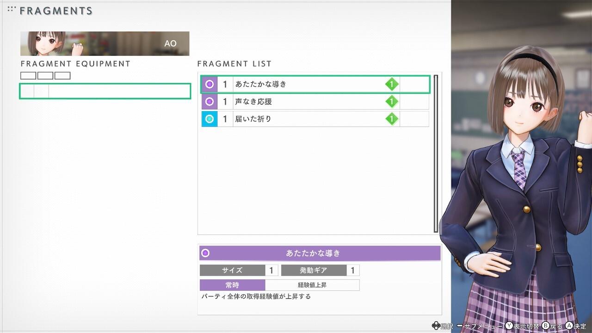Screen dimensions: 592x333
Task: Click purple fragment icon beside 声なき応援
Action: pos(210,101)
